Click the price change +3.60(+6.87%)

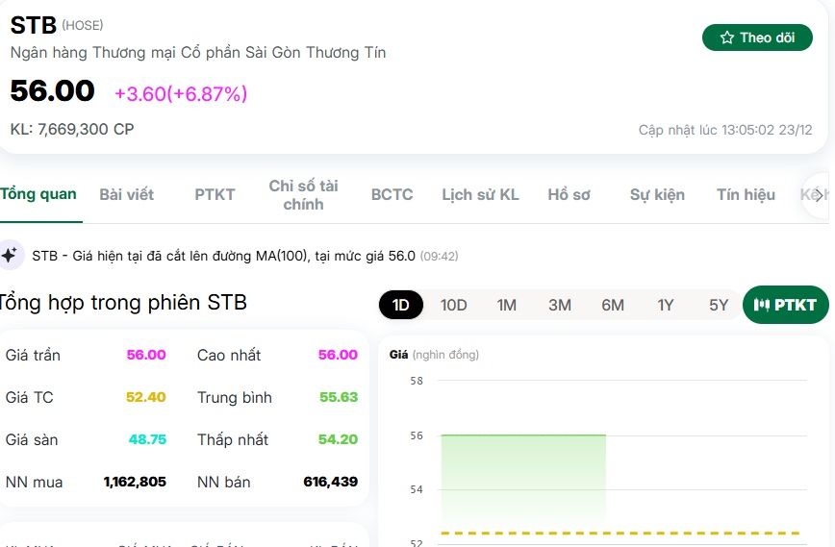pyautogui.click(x=181, y=93)
